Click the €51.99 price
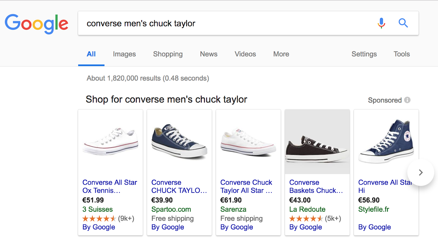438x245 pixels. pyautogui.click(x=93, y=200)
